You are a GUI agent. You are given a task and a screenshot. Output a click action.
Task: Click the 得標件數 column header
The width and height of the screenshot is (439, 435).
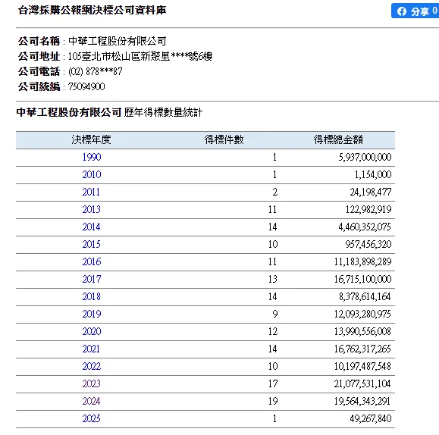click(x=224, y=139)
